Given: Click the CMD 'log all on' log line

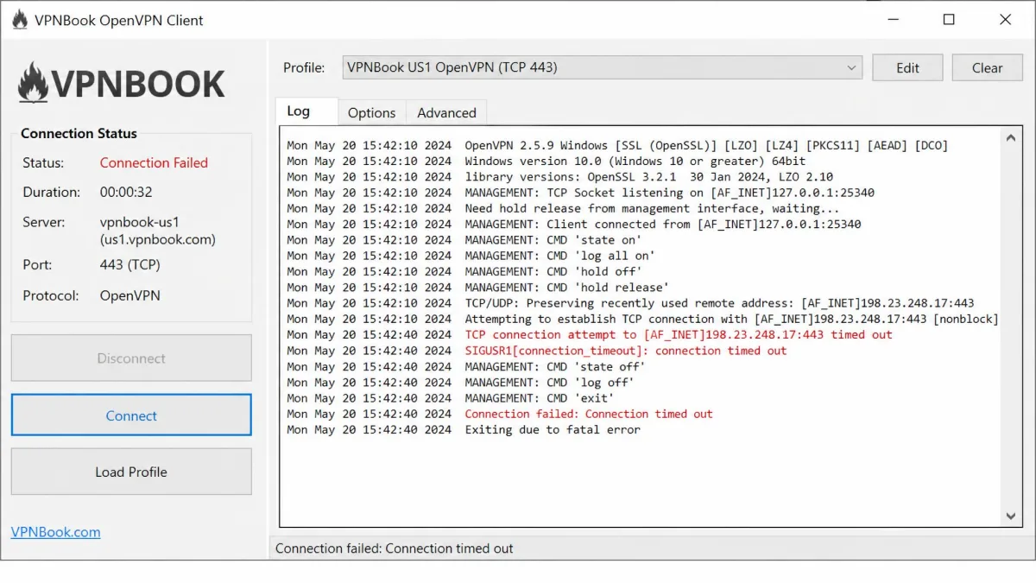Looking at the screenshot, I should point(471,256).
